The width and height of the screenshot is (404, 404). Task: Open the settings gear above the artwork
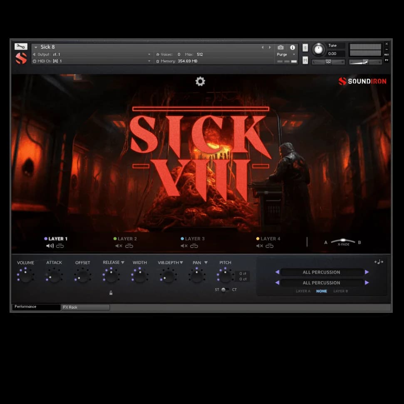(x=200, y=82)
